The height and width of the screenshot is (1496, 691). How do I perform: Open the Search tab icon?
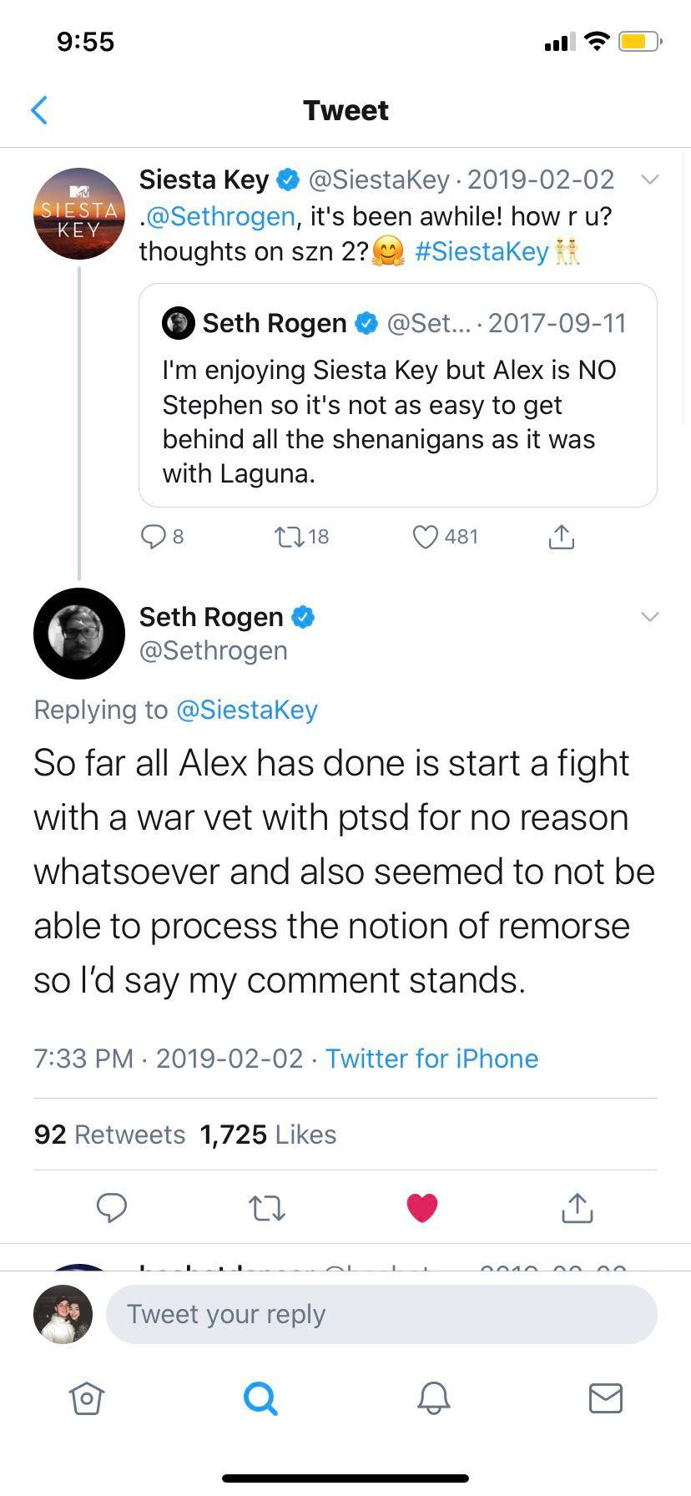pos(259,1400)
